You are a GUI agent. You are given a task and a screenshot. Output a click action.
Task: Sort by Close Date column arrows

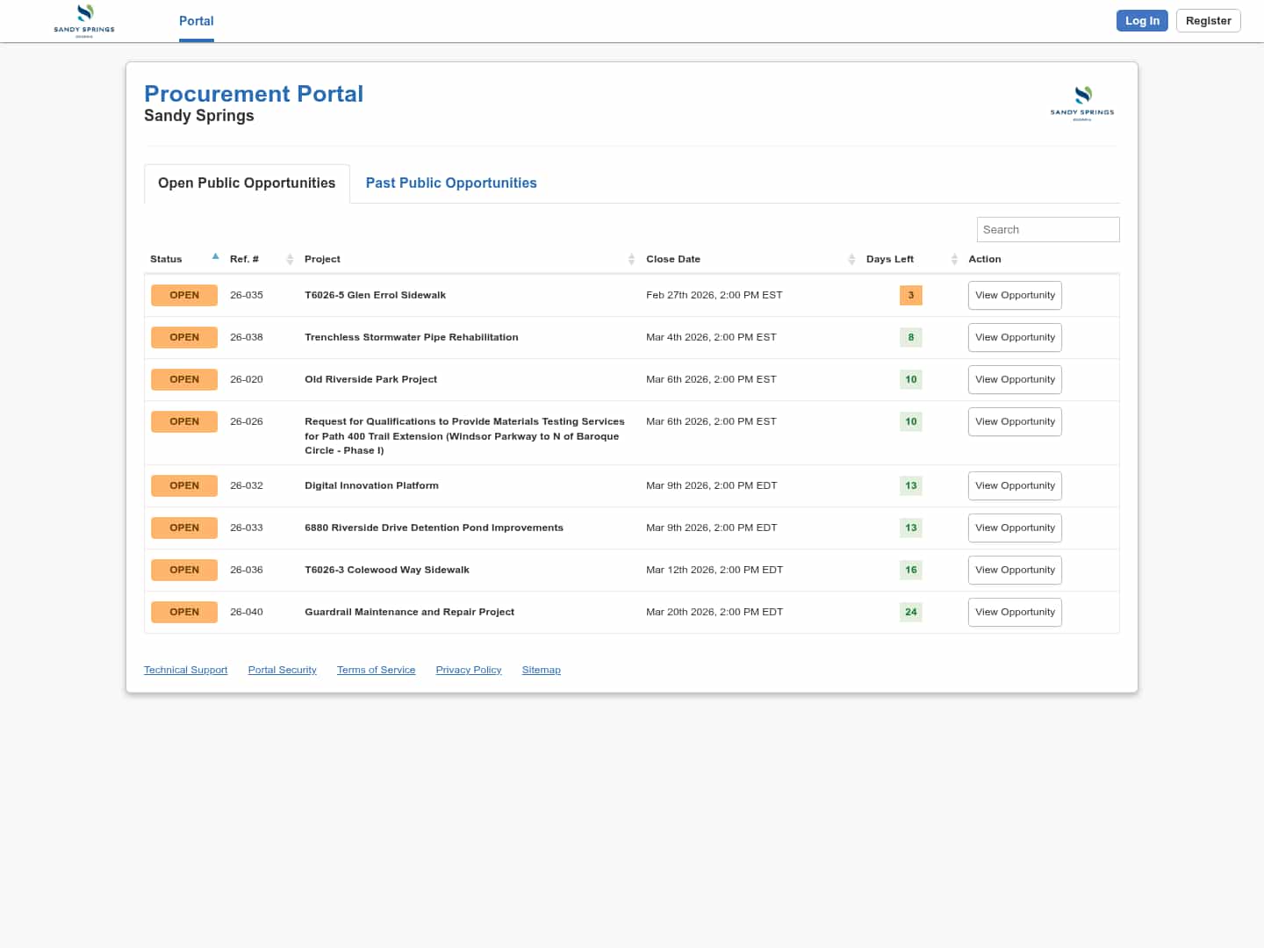(851, 259)
